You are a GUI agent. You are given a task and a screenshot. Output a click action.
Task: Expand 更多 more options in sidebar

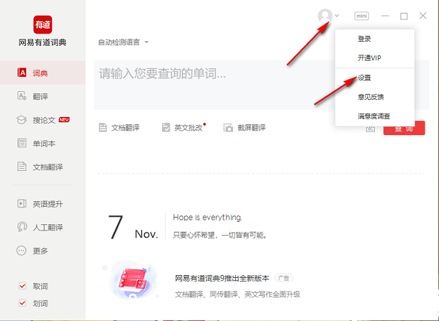pyautogui.click(x=42, y=251)
